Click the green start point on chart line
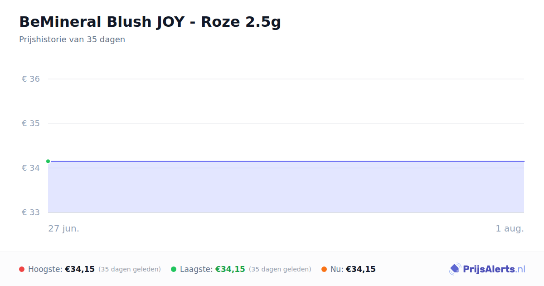The height and width of the screenshot is (286, 544). 48,161
